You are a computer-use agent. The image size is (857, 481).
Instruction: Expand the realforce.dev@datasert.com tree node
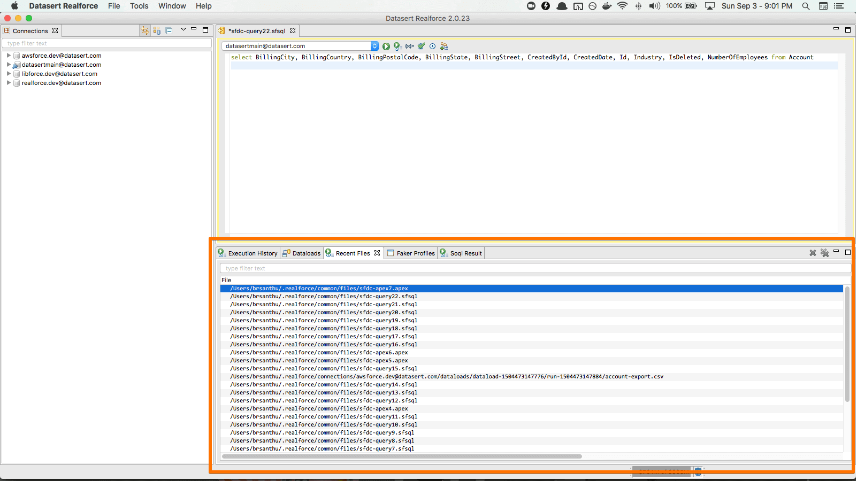click(9, 83)
